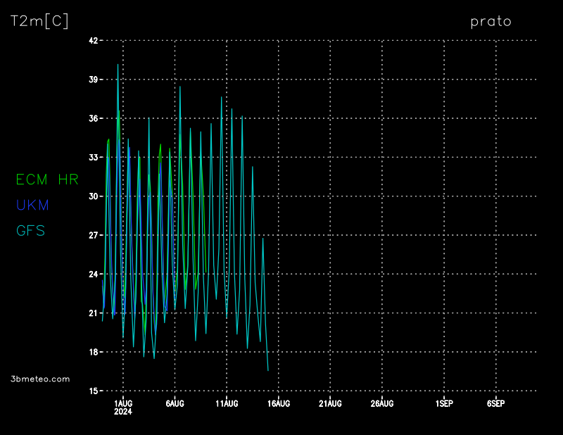This screenshot has width=563, height=435.
Task: Click the 11AUG x-axis label
Action: coord(227,403)
